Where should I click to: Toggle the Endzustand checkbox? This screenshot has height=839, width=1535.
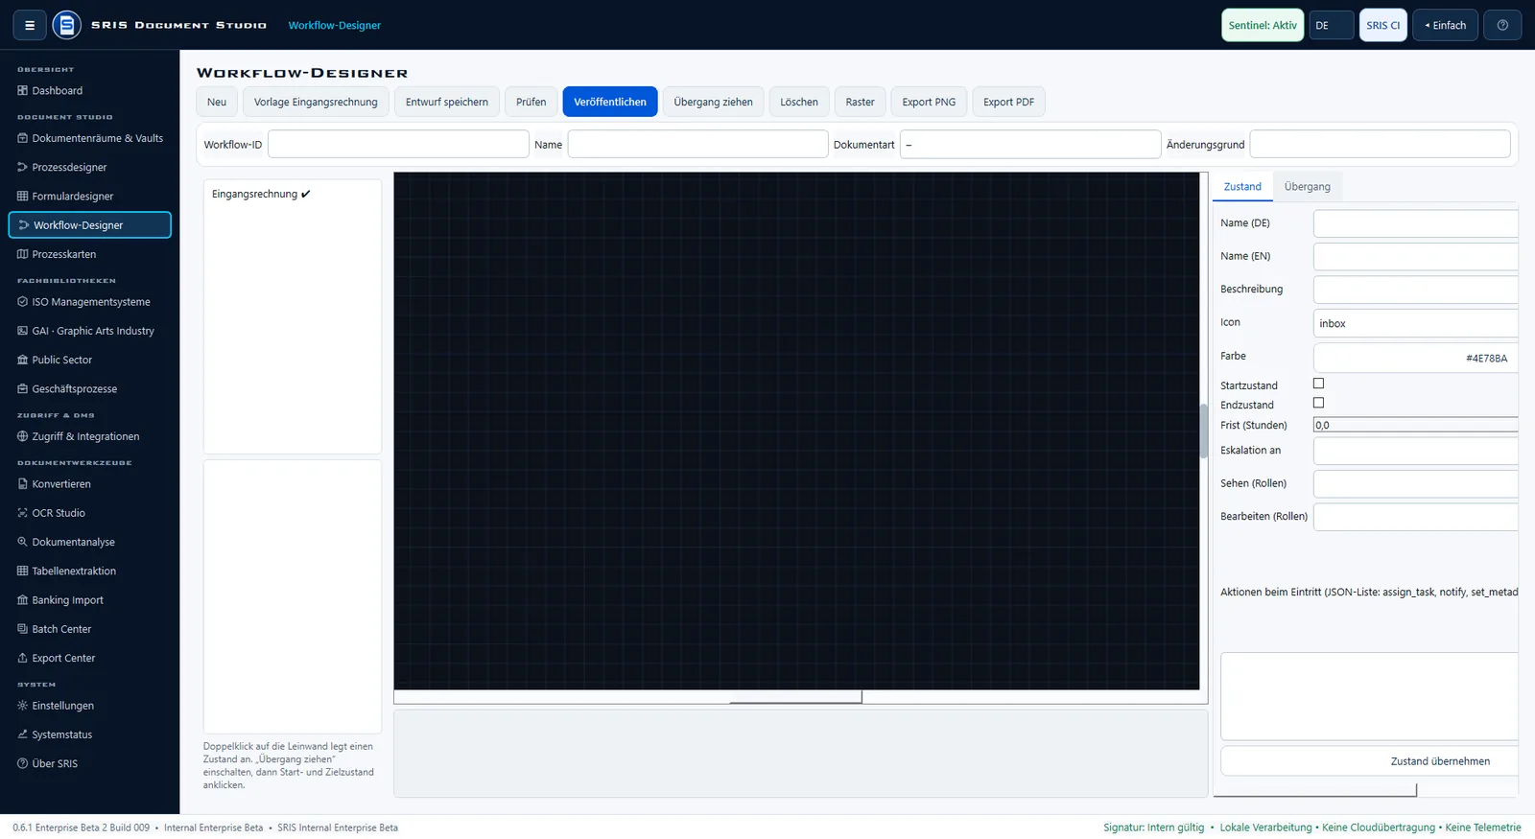pyautogui.click(x=1318, y=403)
